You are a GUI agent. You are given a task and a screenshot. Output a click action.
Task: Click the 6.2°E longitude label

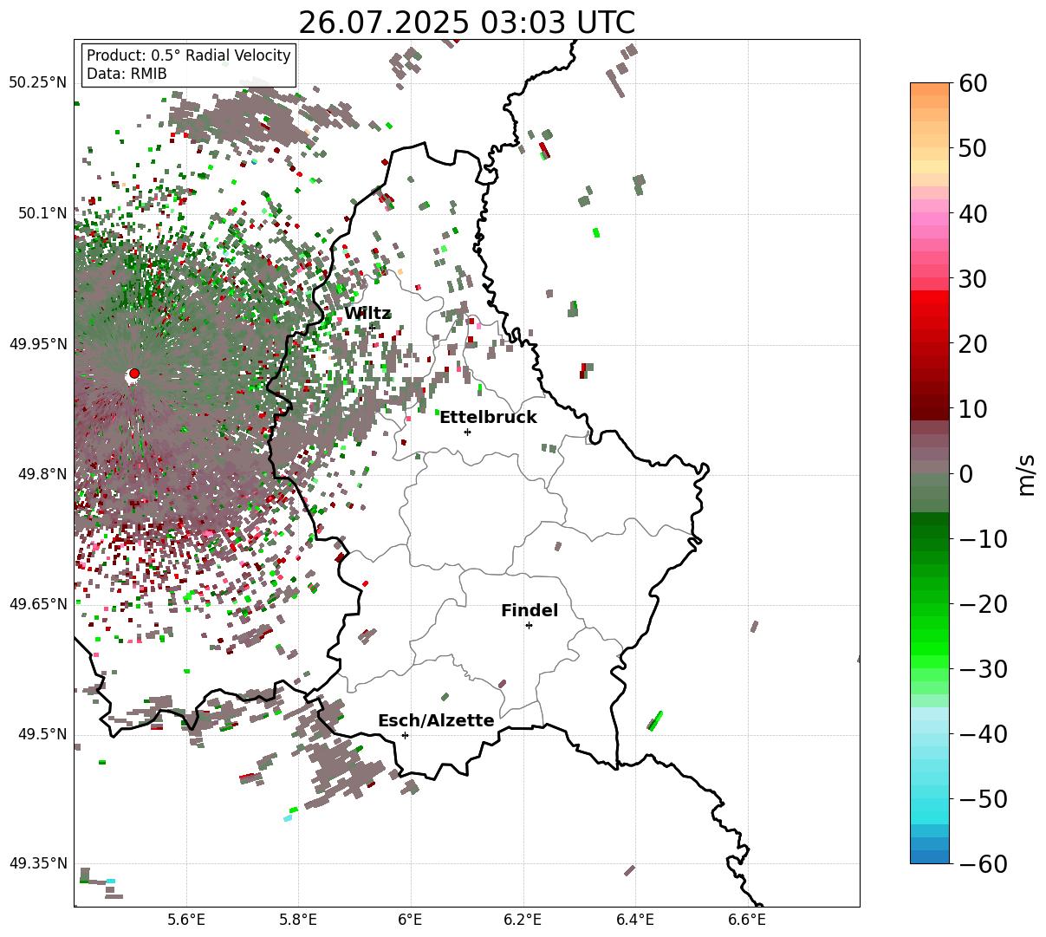[523, 920]
